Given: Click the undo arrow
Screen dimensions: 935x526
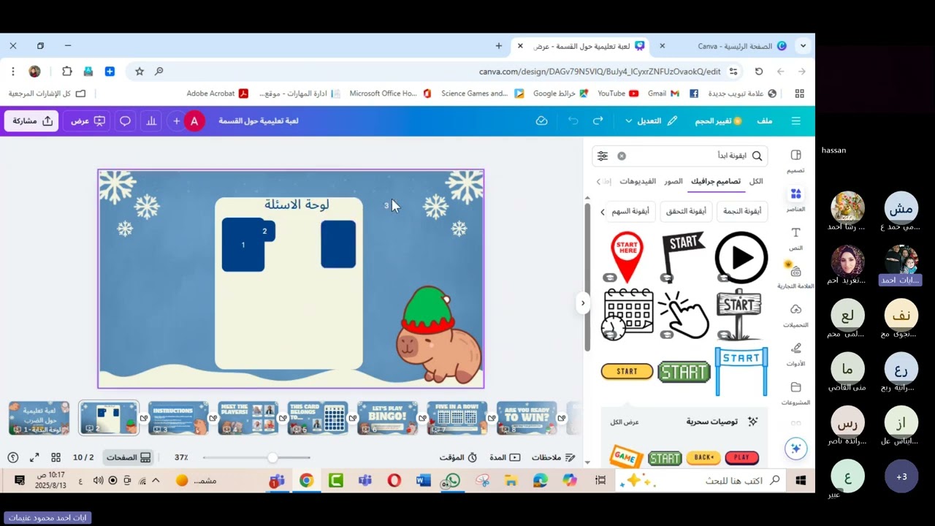Looking at the screenshot, I should [x=573, y=121].
